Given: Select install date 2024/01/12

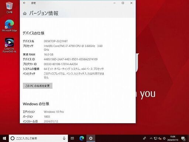Looking at the screenshot, I should click(x=51, y=121).
